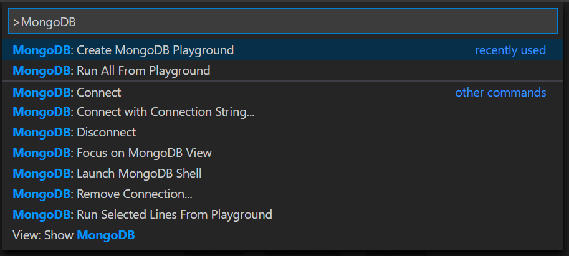This screenshot has width=569, height=256.
Task: Choose Focus on MongoDB View
Action: tap(144, 153)
